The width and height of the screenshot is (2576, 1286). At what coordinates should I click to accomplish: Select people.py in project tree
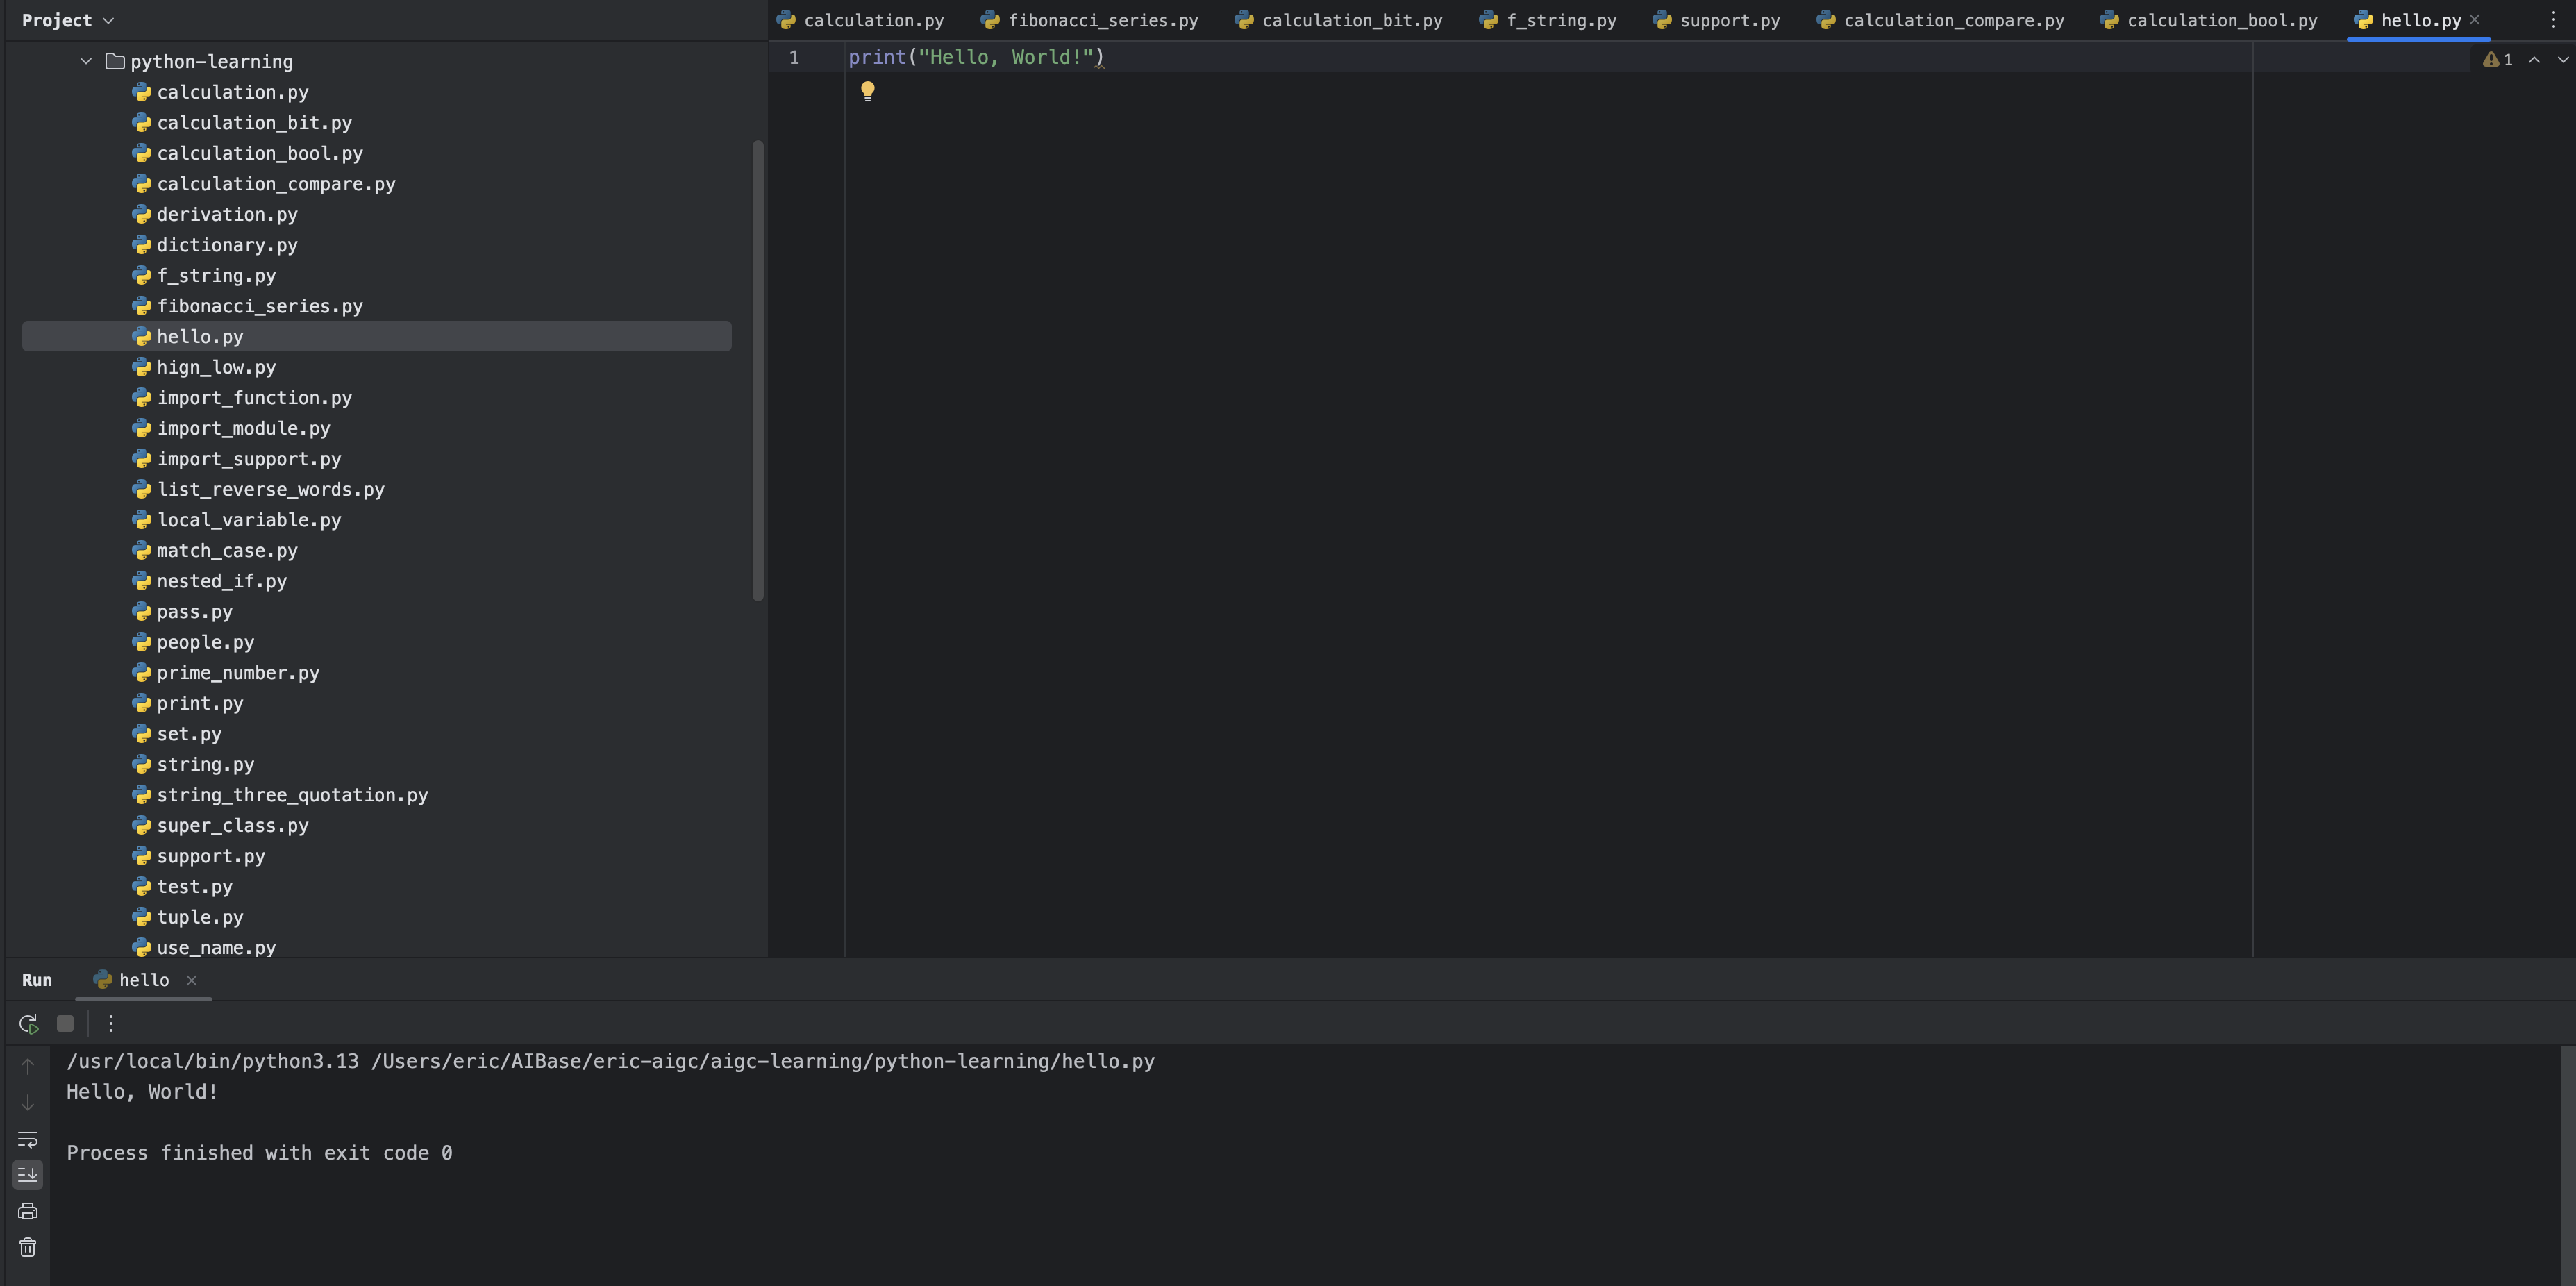193,642
